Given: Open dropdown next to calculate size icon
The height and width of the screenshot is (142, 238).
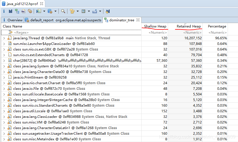Looking at the screenshot, I should pos(89,11).
